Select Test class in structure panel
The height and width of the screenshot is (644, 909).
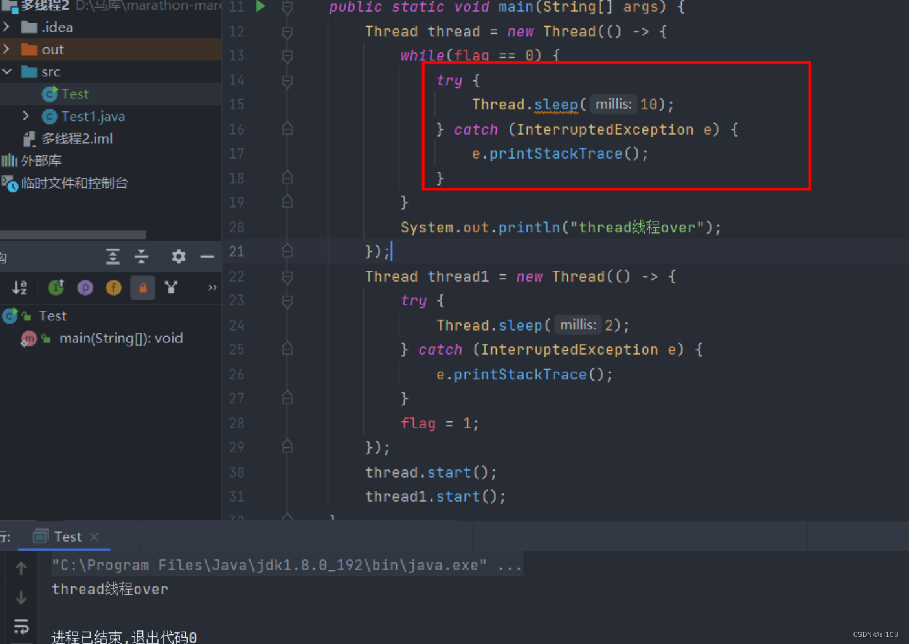[x=52, y=316]
